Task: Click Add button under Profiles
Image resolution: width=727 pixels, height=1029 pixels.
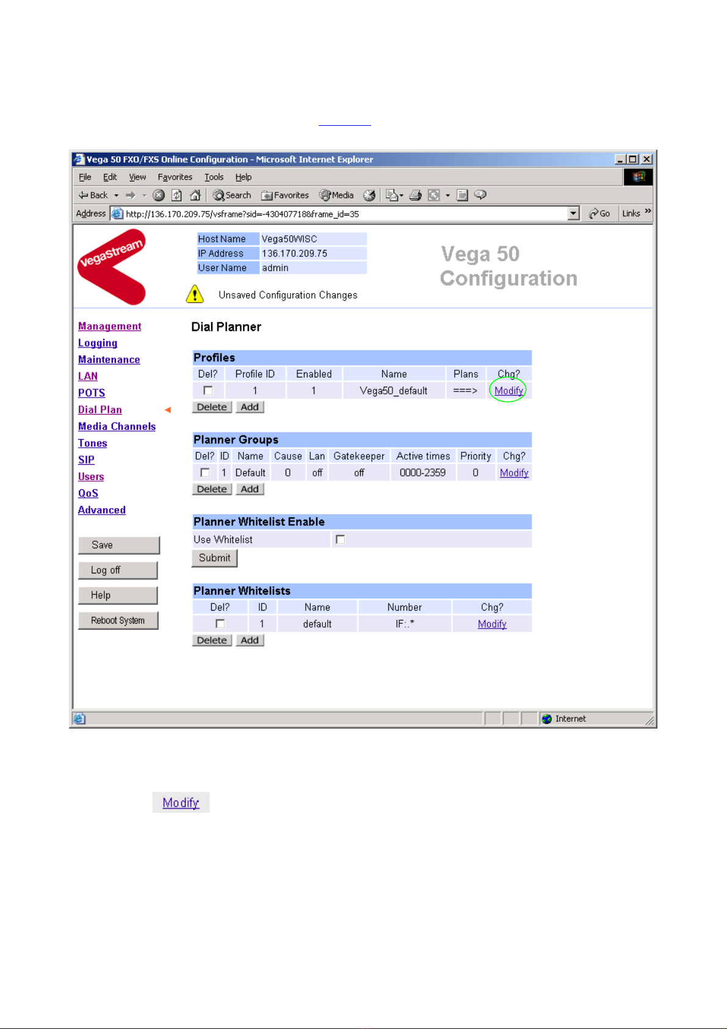Action: coord(250,407)
